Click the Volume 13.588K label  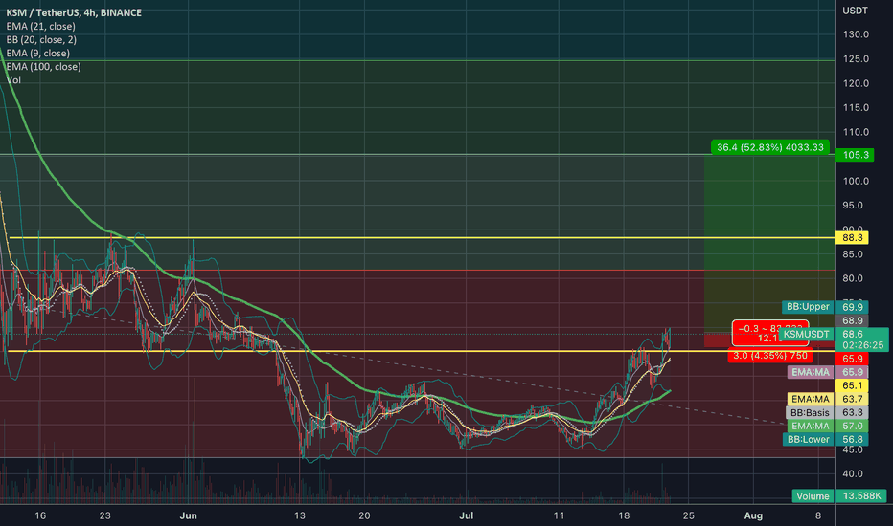tap(839, 495)
